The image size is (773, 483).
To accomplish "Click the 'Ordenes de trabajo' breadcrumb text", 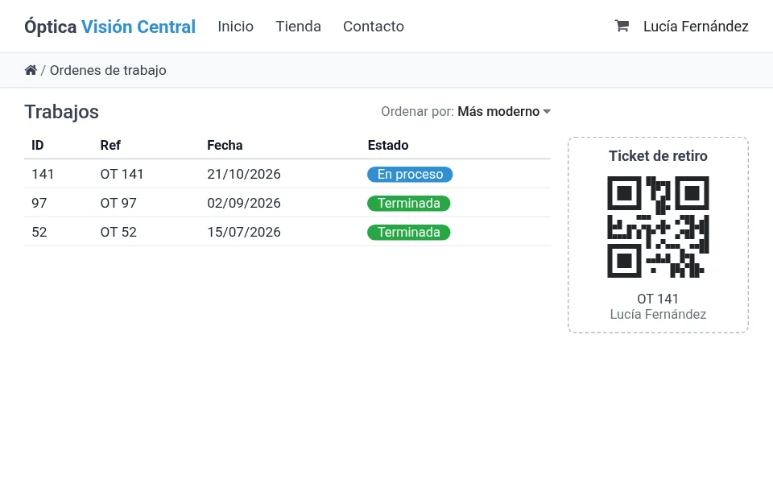I will (108, 71).
